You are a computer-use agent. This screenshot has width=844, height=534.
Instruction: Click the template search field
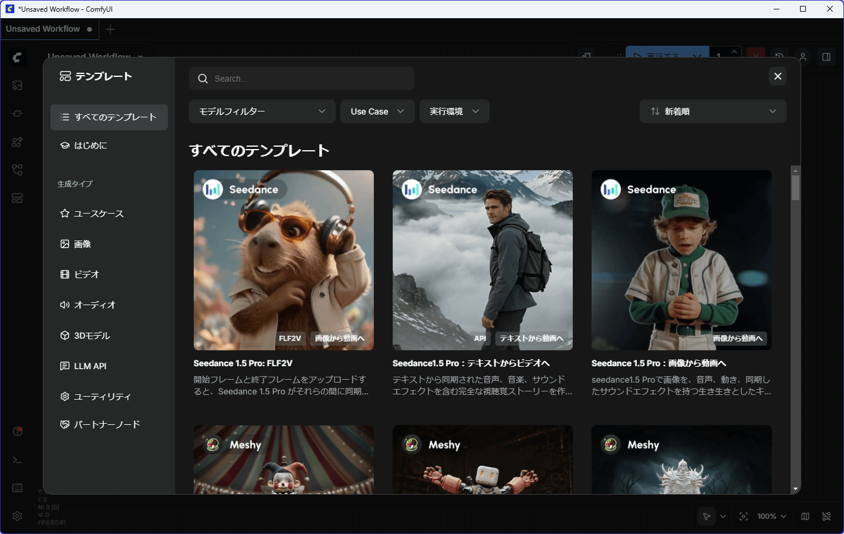tap(302, 79)
